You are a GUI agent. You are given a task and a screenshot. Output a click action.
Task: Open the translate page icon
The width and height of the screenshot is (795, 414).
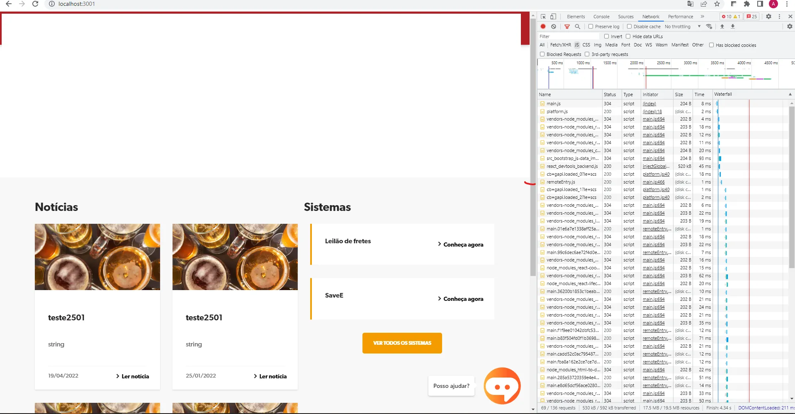690,4
